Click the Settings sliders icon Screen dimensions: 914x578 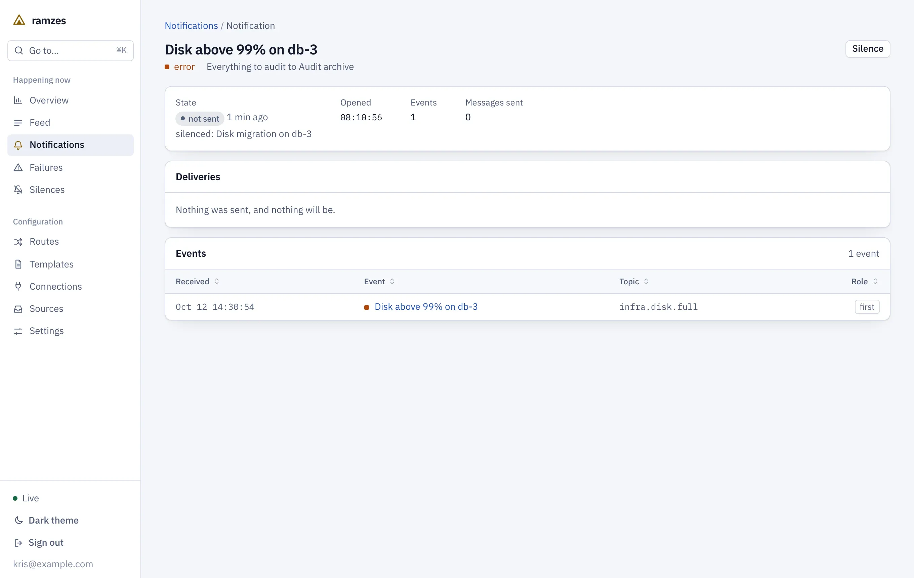click(x=18, y=331)
